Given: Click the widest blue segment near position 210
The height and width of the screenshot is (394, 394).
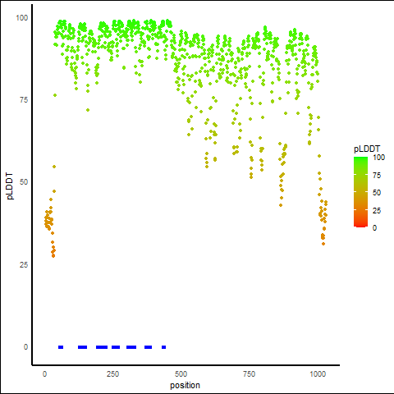Looking at the screenshot, I should [x=102, y=347].
